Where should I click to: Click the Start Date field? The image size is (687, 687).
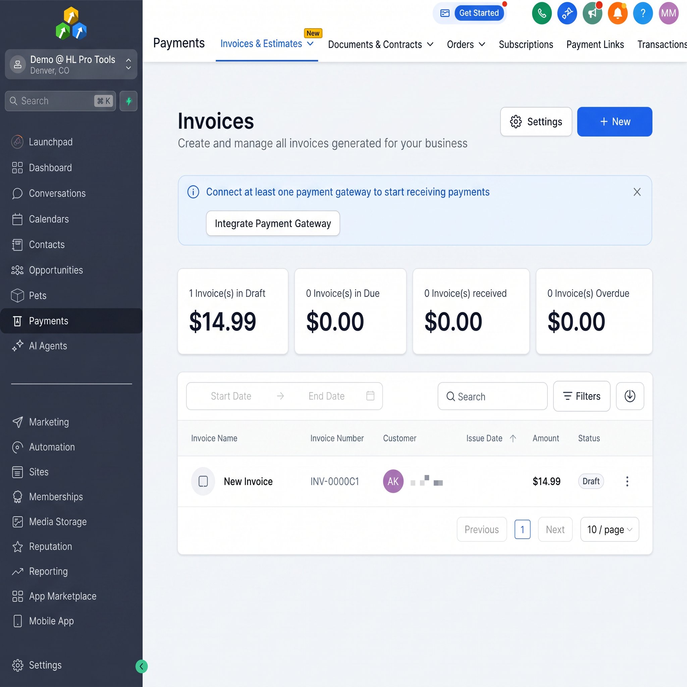click(x=231, y=396)
